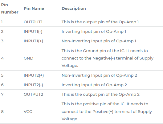Click the Description column header
Screen dimensions: 163x124
pos(74,9)
